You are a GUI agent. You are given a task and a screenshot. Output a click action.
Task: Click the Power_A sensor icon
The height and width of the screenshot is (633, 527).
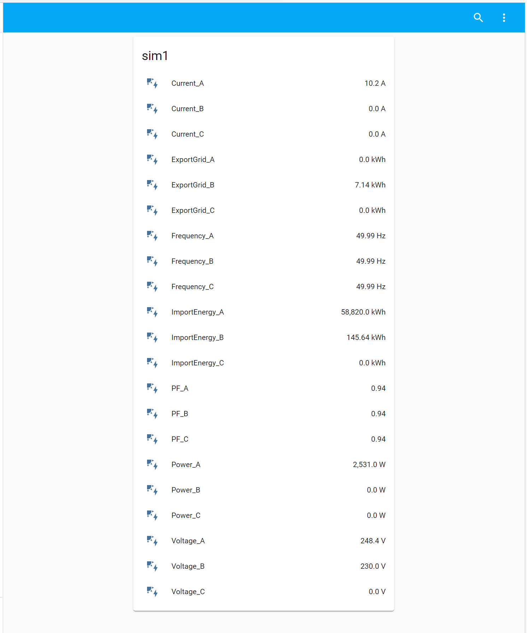(x=152, y=465)
